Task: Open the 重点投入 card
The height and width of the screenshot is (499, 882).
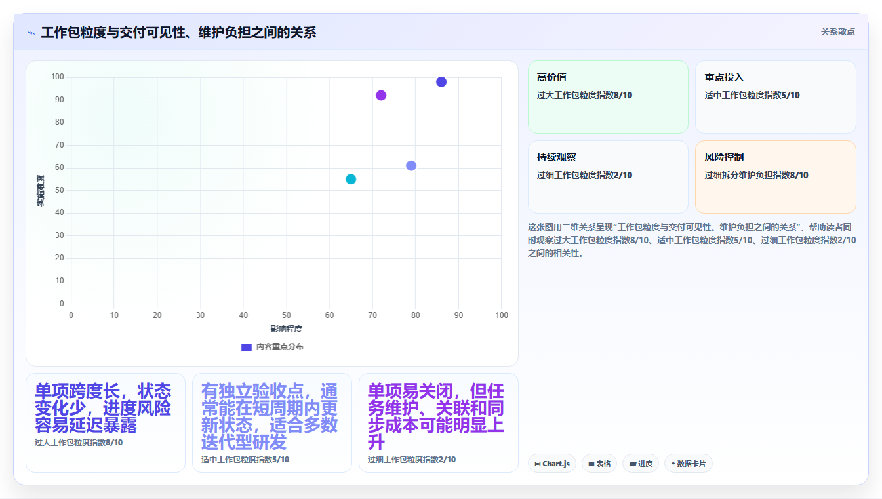Action: 776,97
